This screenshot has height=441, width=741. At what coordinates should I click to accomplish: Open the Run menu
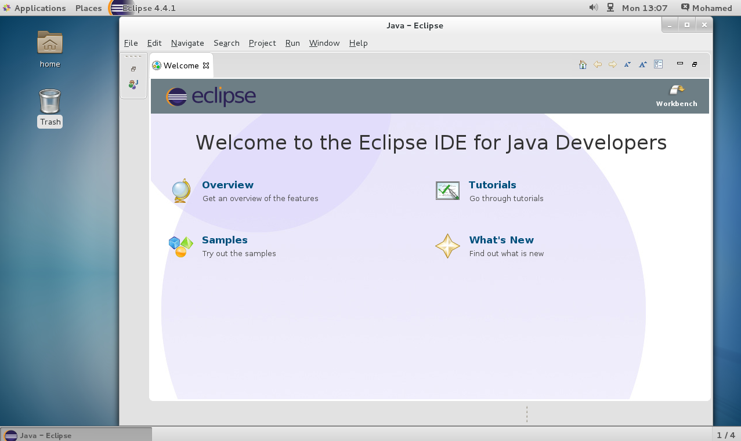point(292,43)
